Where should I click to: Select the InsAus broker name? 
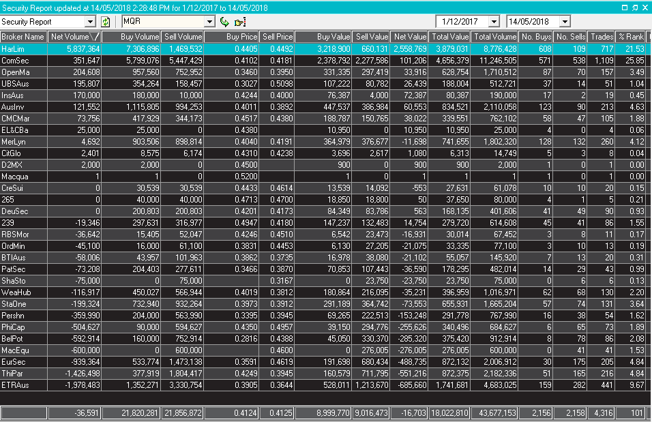coord(13,95)
